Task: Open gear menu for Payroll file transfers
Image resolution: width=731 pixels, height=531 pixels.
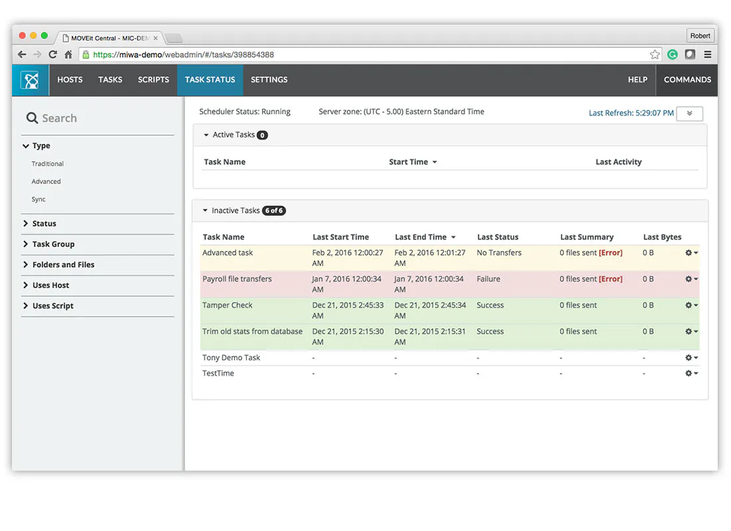Action: (691, 279)
